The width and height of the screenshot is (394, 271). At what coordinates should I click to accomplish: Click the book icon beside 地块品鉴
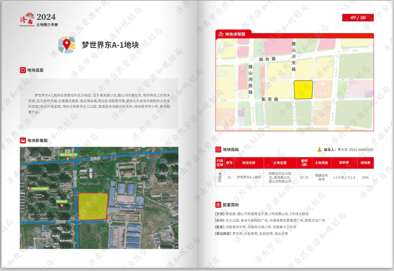coord(23,70)
